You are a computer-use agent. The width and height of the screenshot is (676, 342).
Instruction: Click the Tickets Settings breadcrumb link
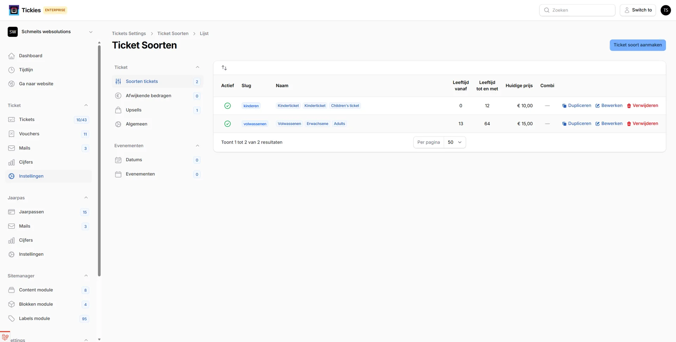click(x=129, y=33)
